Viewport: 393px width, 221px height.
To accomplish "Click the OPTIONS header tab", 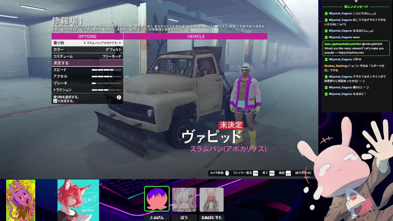I will 87,36.
